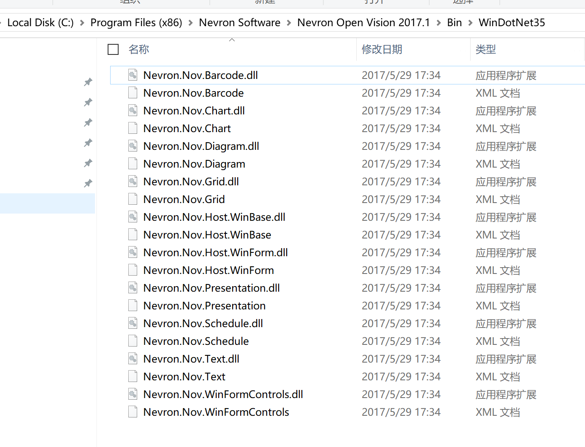Image resolution: width=585 pixels, height=447 pixels.
Task: Sort by 名称 column header
Action: (139, 49)
